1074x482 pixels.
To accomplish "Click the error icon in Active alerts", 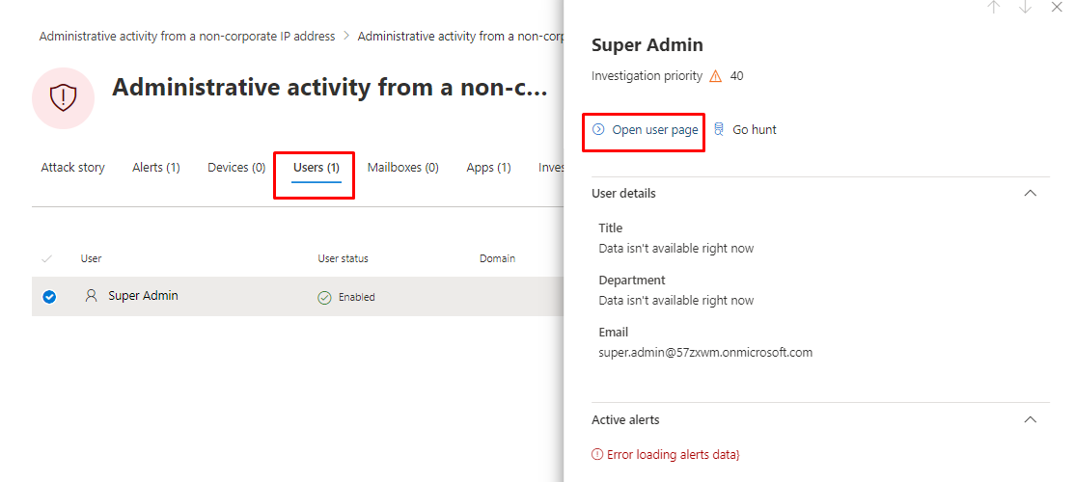I will [597, 454].
